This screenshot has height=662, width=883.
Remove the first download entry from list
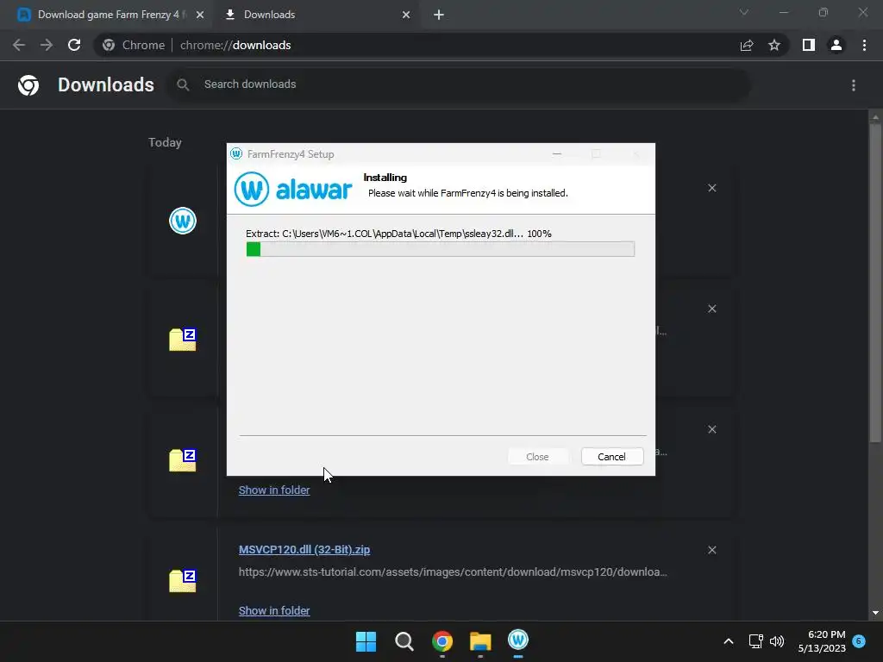[711, 188]
